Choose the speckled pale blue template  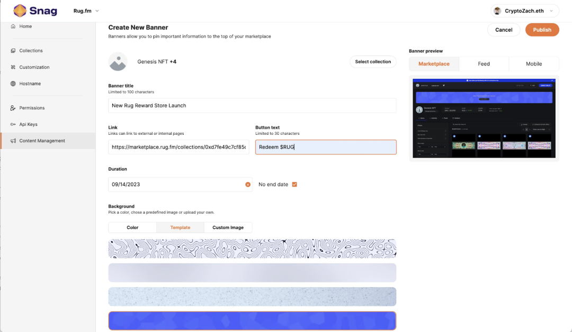252,297
